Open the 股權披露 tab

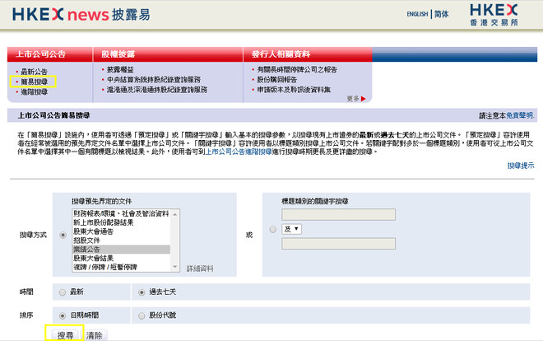coord(118,54)
